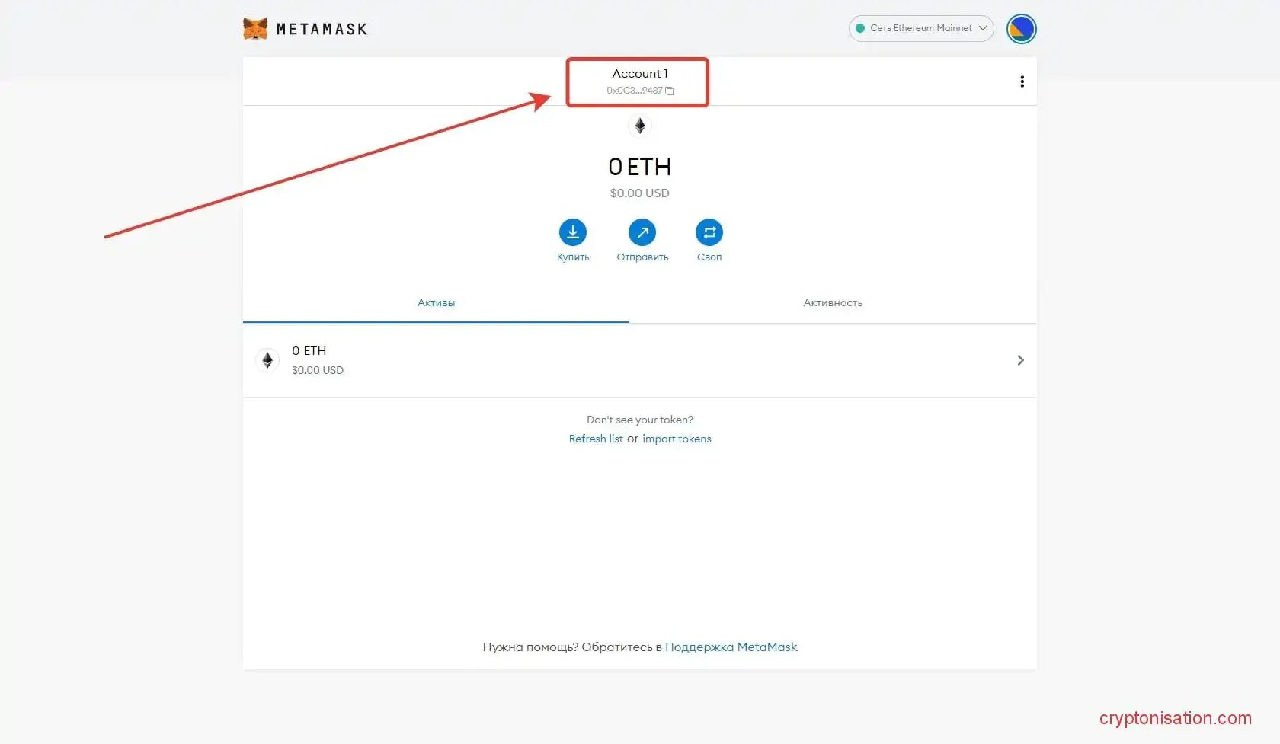1280x744 pixels.
Task: Click the Refresh list link
Action: (x=596, y=439)
